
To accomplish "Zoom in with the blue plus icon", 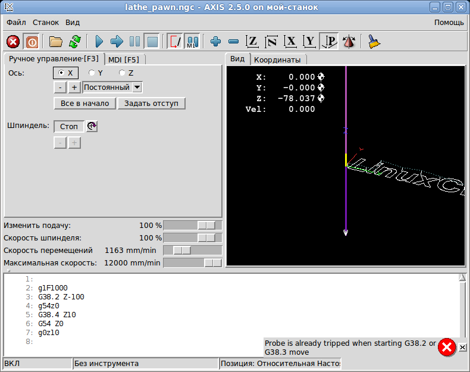I will click(215, 42).
